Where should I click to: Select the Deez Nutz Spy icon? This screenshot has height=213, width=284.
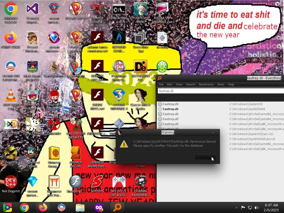(x=141, y=42)
